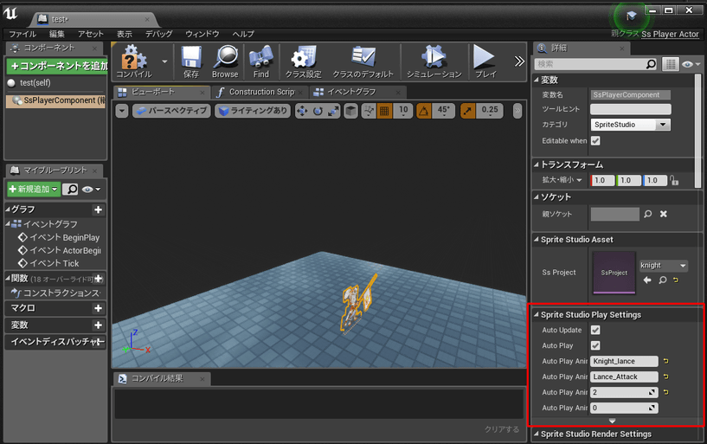The height and width of the screenshot is (444, 707).
Task: Open Browse in the toolbar
Action: pos(225,62)
